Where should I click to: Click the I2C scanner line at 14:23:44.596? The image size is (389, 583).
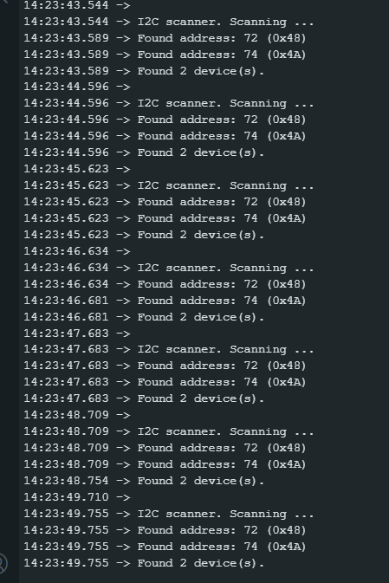(x=169, y=103)
